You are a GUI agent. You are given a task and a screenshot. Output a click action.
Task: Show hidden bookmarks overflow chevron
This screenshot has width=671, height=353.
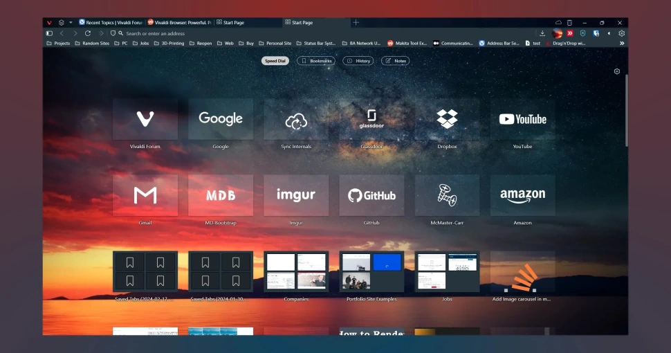click(622, 44)
